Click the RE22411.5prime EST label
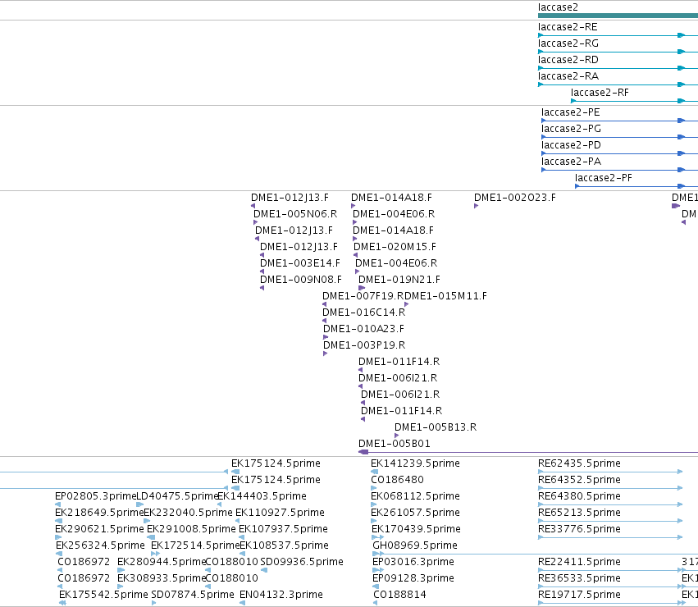 coord(579,562)
